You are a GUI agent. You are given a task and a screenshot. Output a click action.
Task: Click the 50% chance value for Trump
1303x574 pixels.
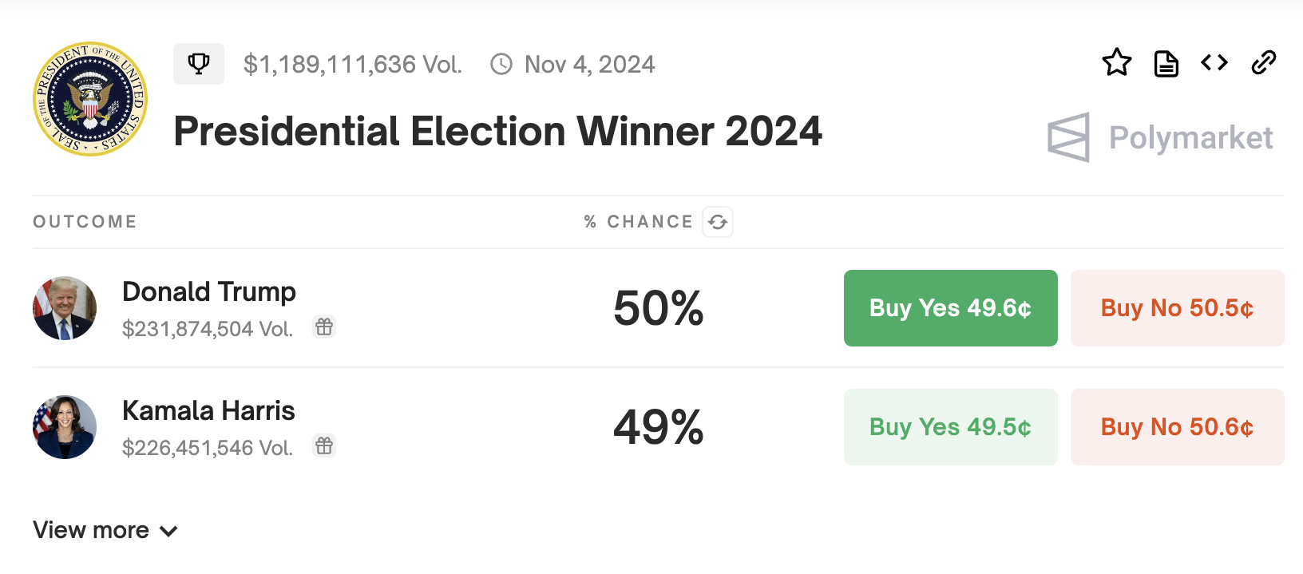[x=657, y=308]
